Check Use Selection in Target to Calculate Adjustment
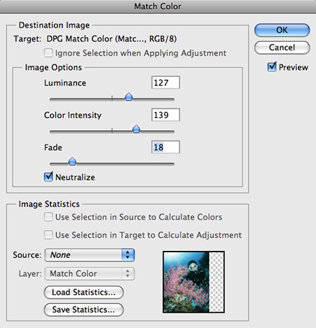Image resolution: width=316 pixels, height=328 pixels. point(48,234)
